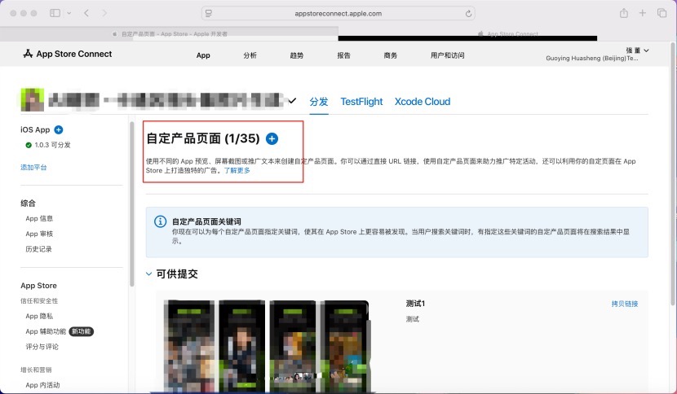This screenshot has height=394, width=677.
Task: Add a new custom product page
Action: (x=272, y=138)
